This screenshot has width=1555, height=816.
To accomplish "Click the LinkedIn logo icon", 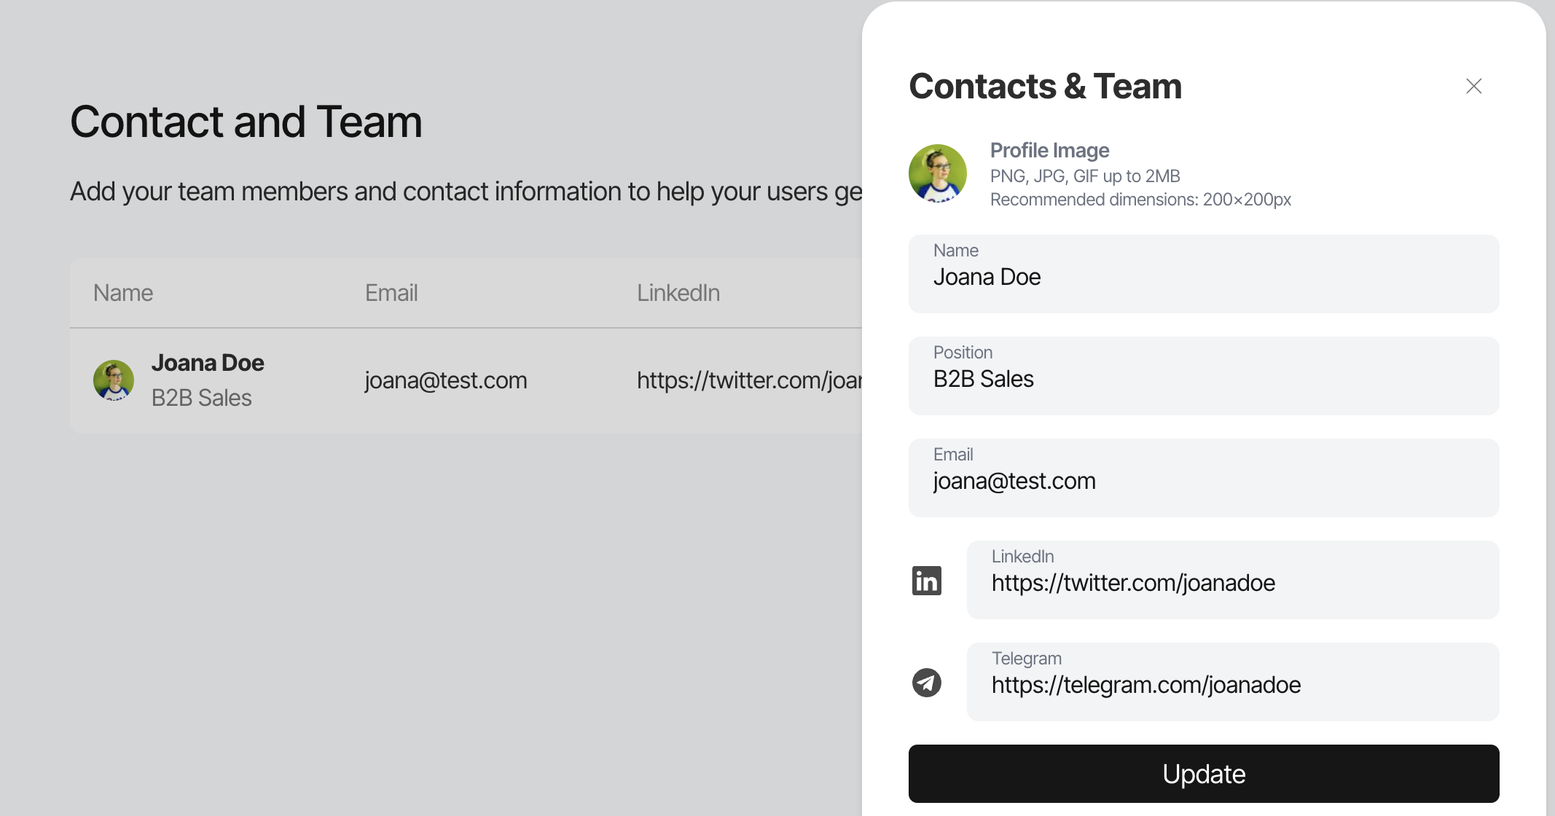I will (927, 581).
